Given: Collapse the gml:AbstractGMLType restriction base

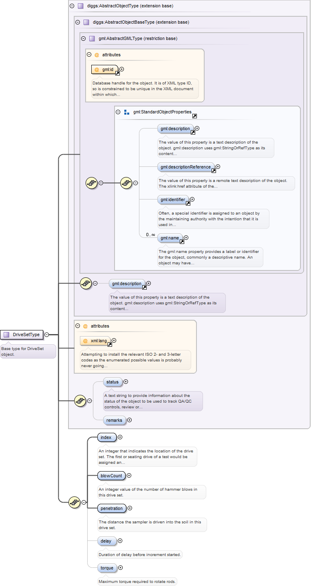Looking at the screenshot, I should tap(84, 38).
